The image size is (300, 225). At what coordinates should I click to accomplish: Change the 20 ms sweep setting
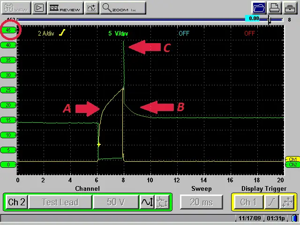tap(202, 202)
